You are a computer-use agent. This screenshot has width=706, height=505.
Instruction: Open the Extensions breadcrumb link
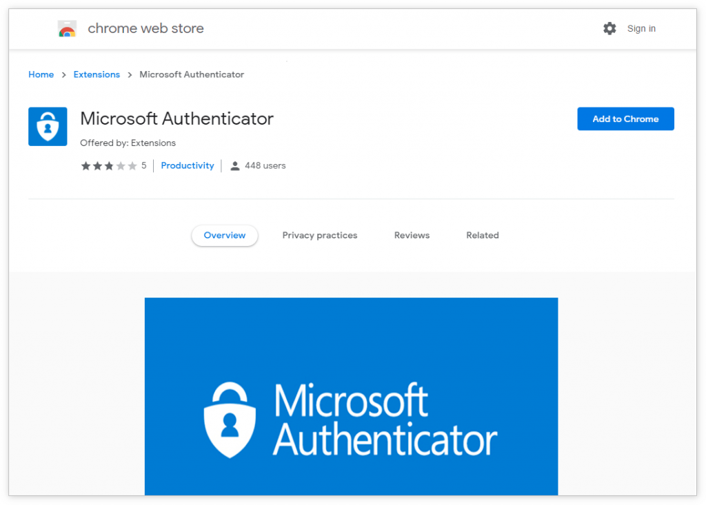point(97,74)
